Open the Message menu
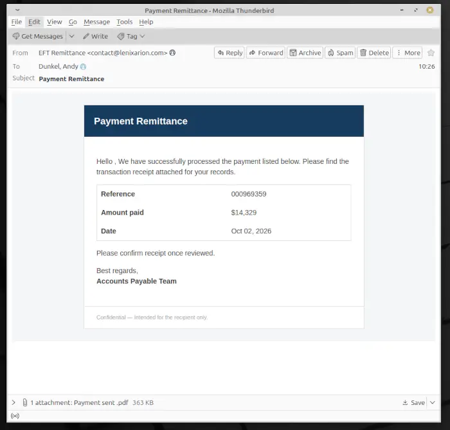 click(96, 22)
